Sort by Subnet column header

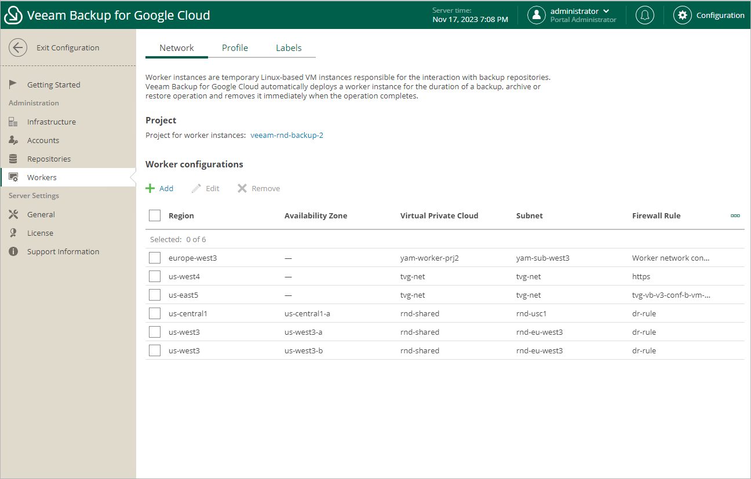click(530, 215)
